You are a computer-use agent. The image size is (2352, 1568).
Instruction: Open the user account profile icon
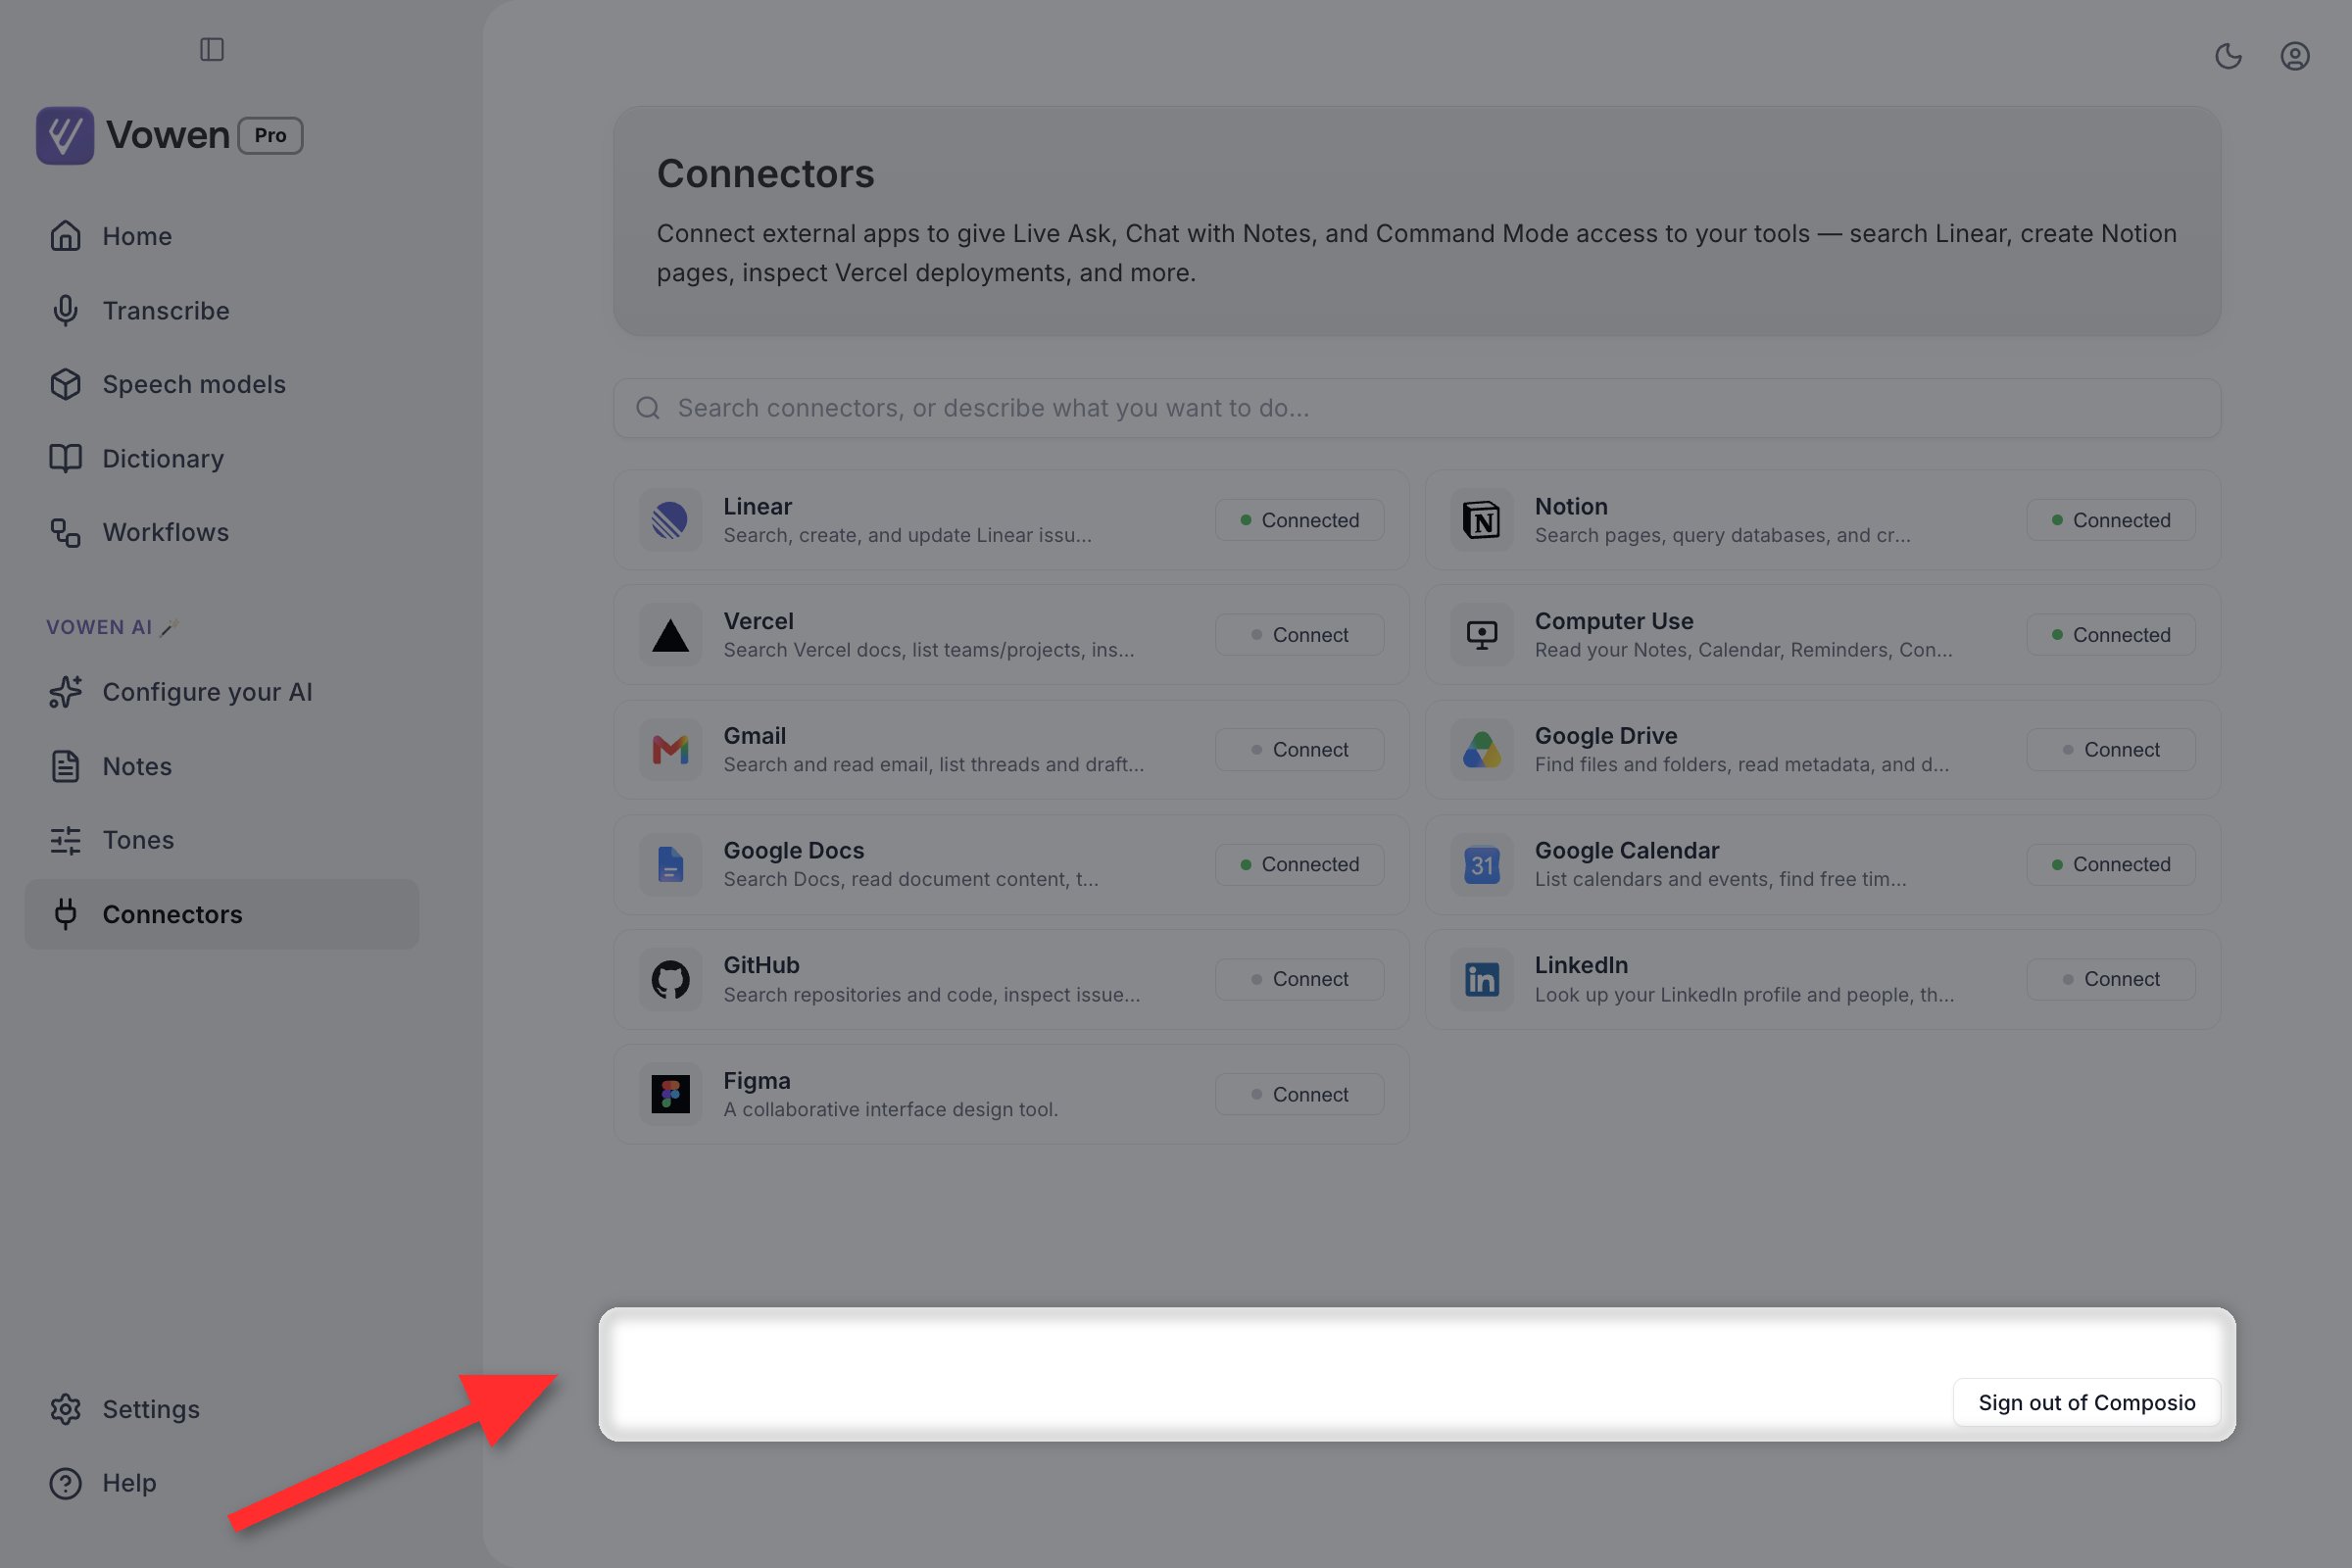2294,56
